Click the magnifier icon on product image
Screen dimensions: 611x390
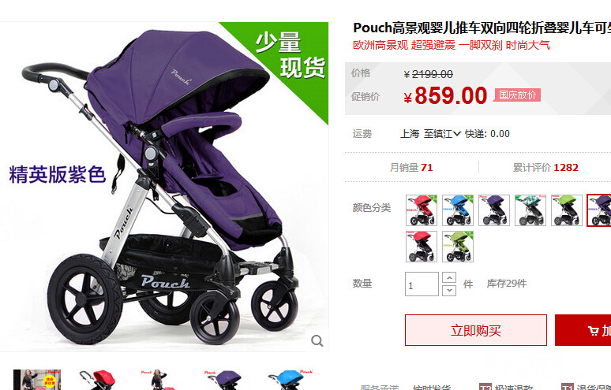[x=317, y=340]
